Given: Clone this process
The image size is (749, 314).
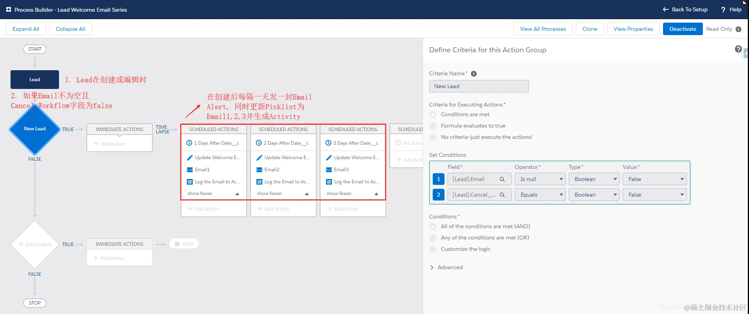Looking at the screenshot, I should point(590,29).
